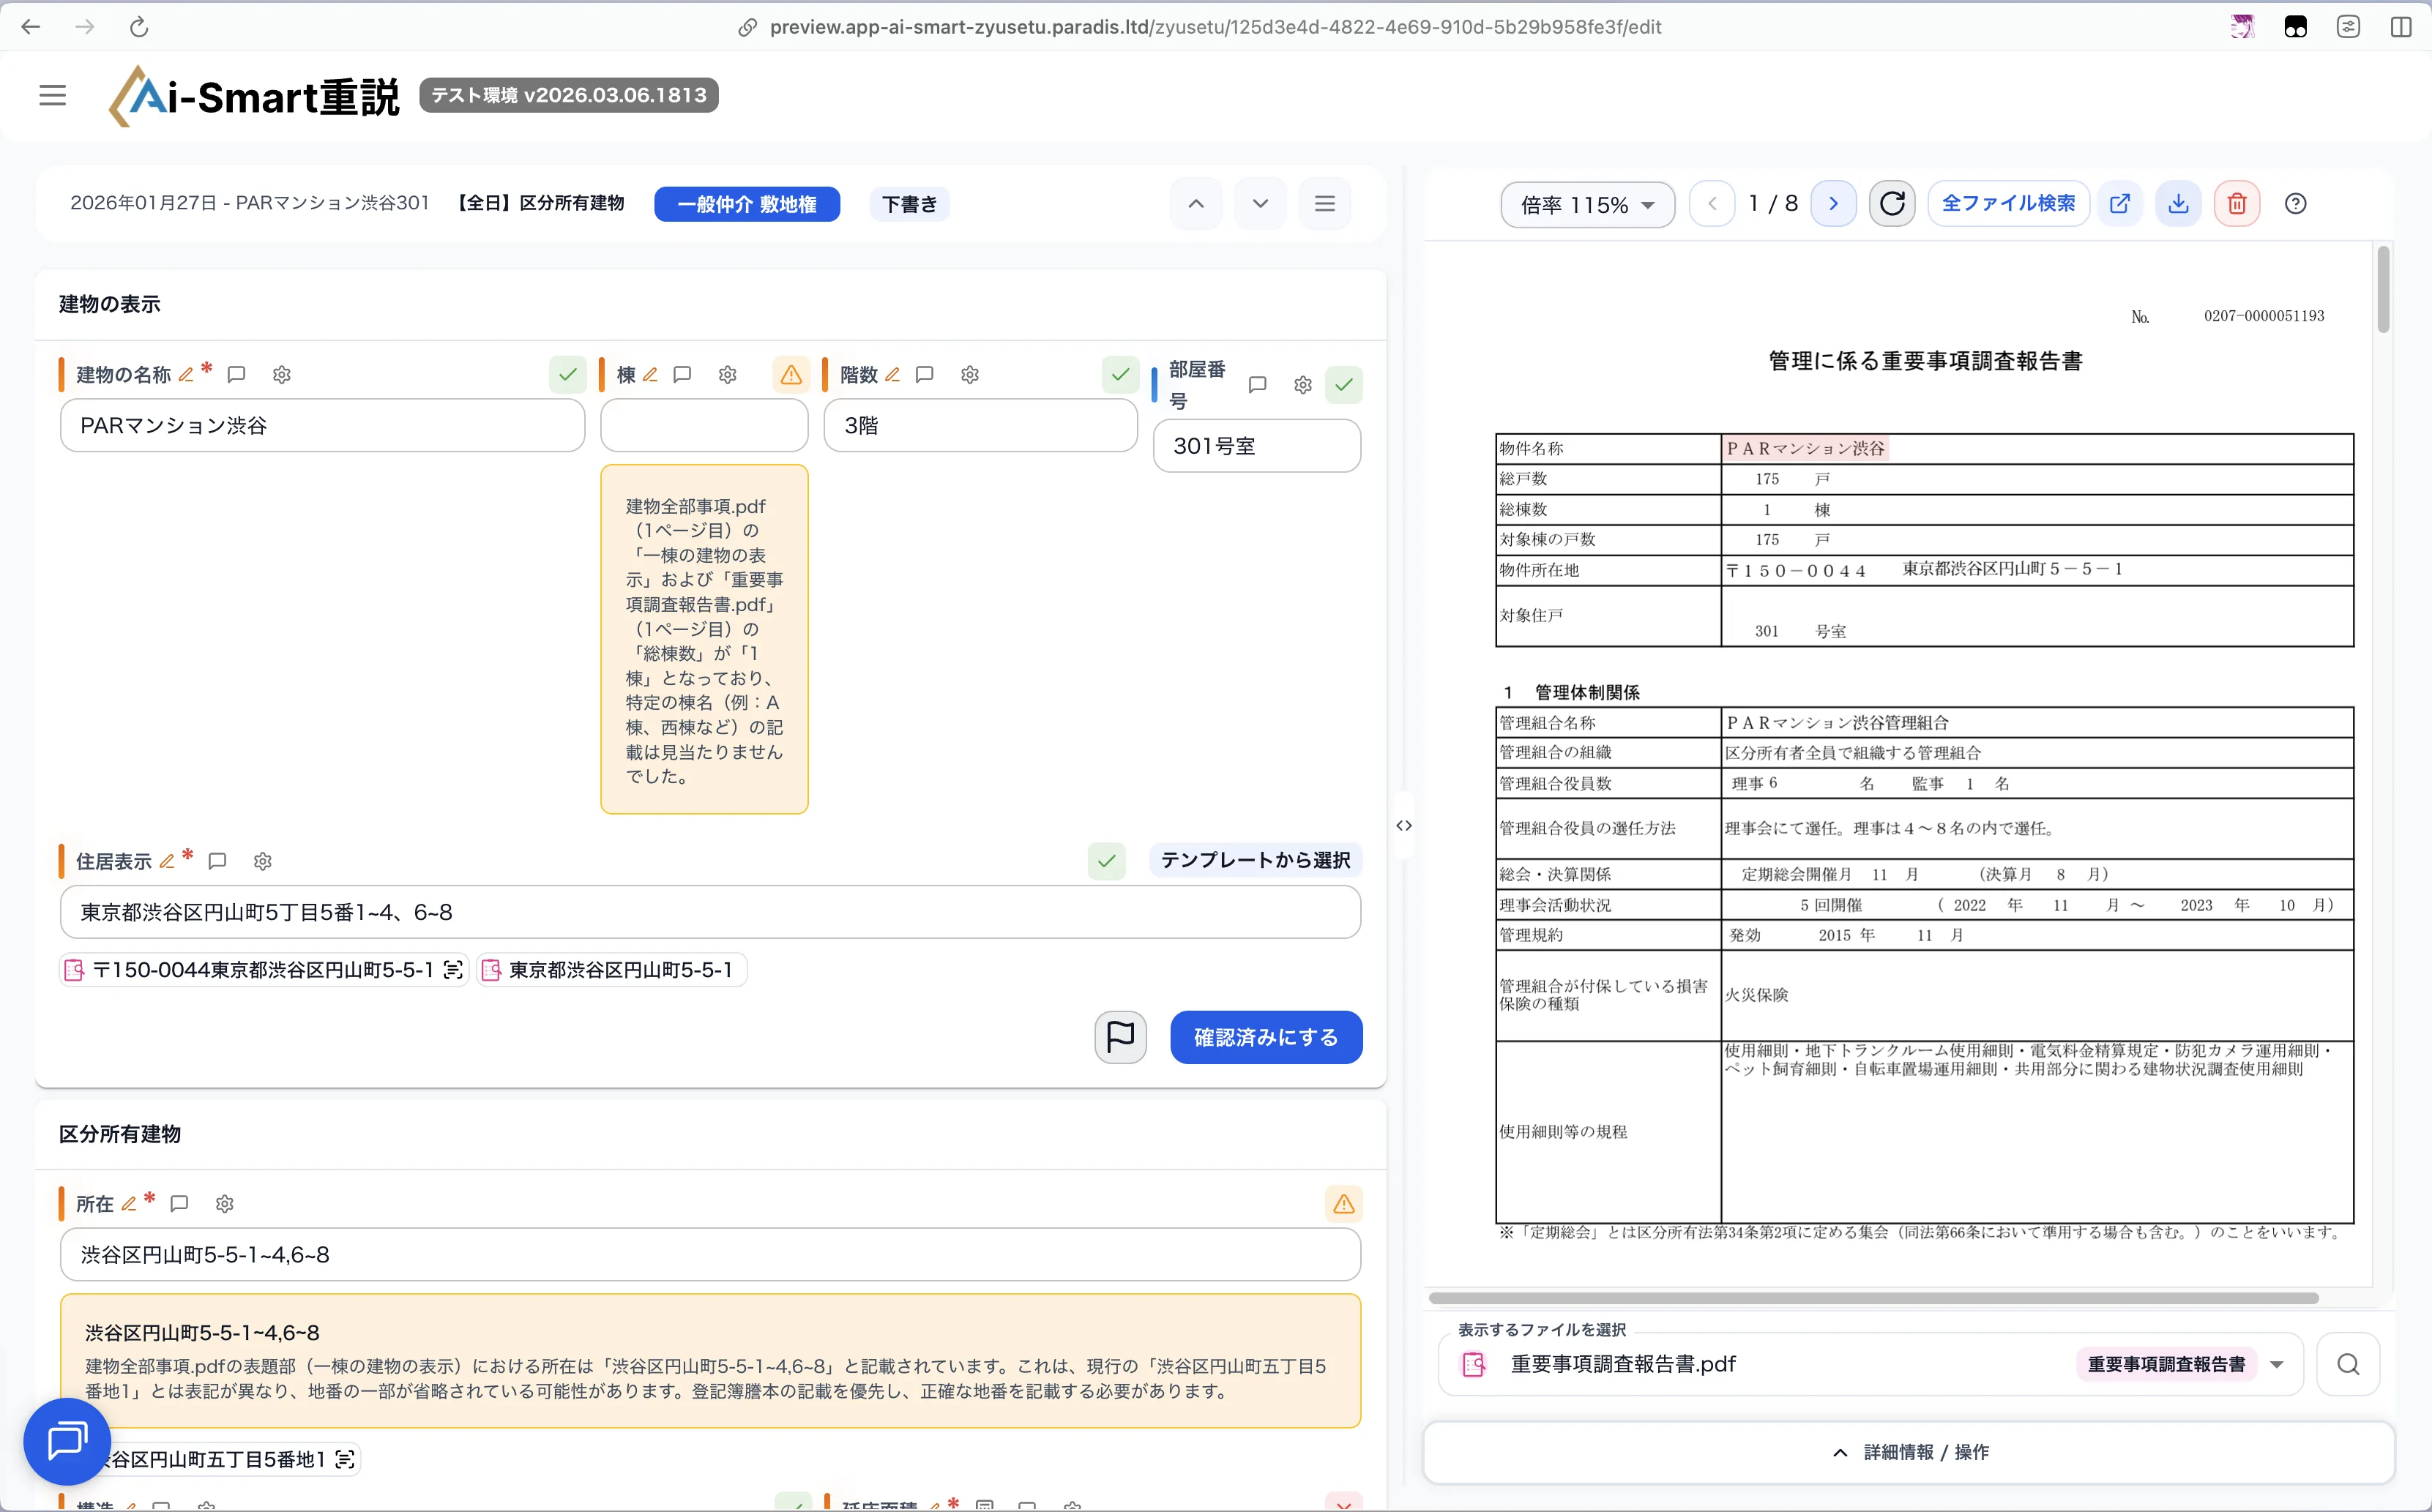Click the 一般仲介 敷地権 badge

pyautogui.click(x=747, y=204)
